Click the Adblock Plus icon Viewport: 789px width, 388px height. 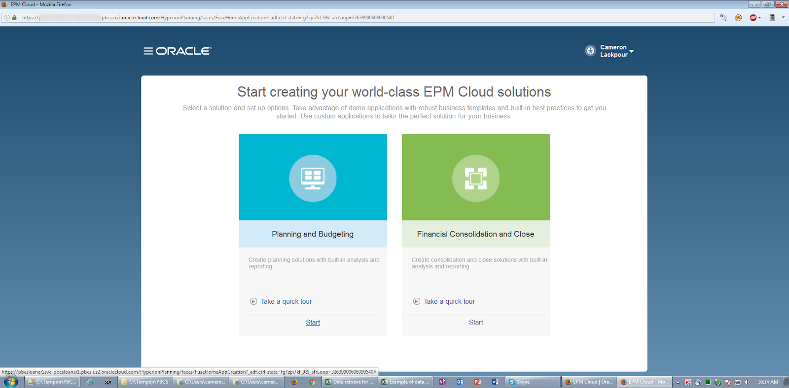[x=753, y=18]
